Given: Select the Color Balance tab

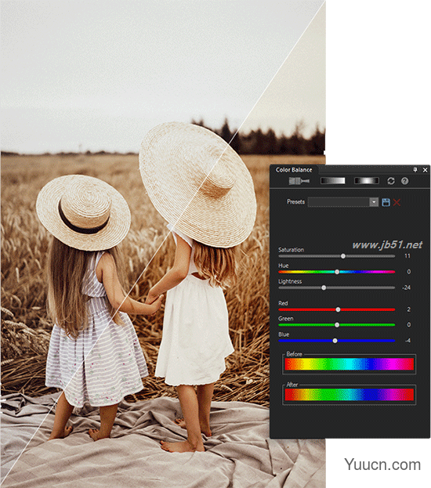Looking at the screenshot, I should pos(294,170).
